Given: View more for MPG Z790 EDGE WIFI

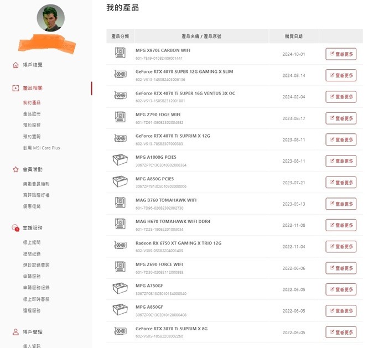Looking at the screenshot, I should [341, 118].
